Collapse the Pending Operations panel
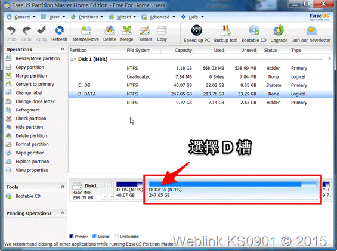 click(63, 213)
